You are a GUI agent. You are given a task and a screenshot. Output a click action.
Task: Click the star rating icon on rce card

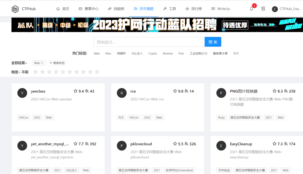pyautogui.click(x=175, y=91)
